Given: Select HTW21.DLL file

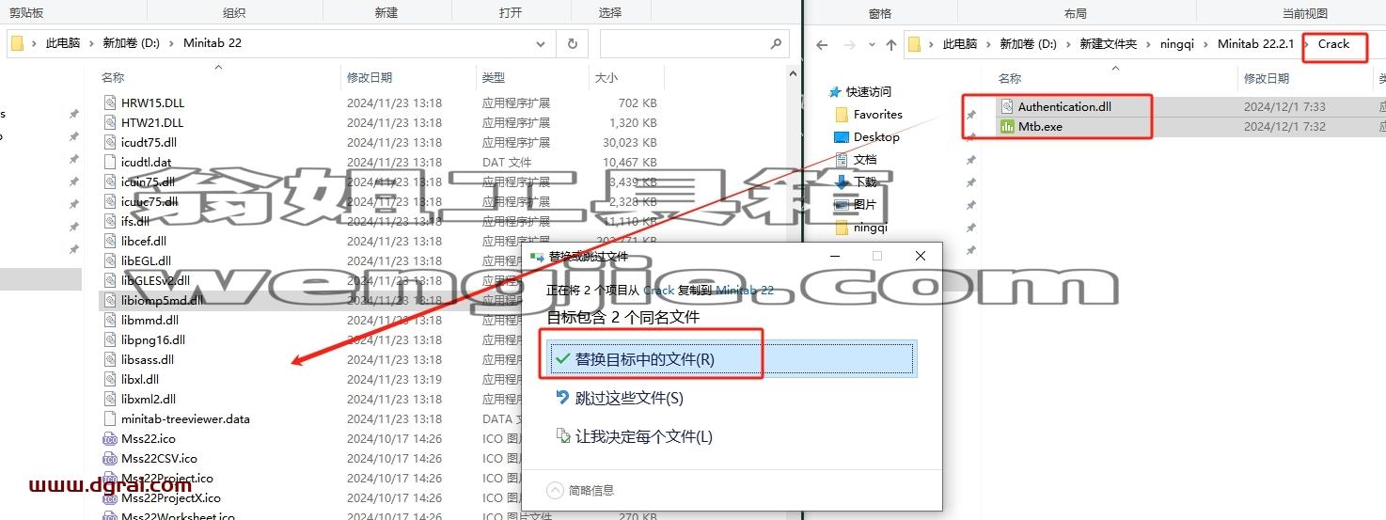Looking at the screenshot, I should click(x=152, y=123).
